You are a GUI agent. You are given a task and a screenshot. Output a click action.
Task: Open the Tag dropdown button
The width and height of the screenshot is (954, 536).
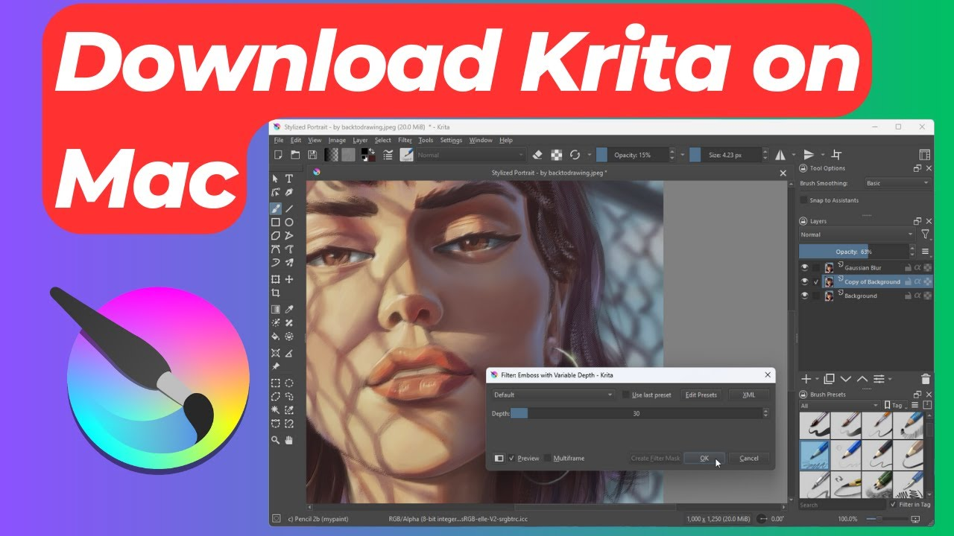coord(897,406)
